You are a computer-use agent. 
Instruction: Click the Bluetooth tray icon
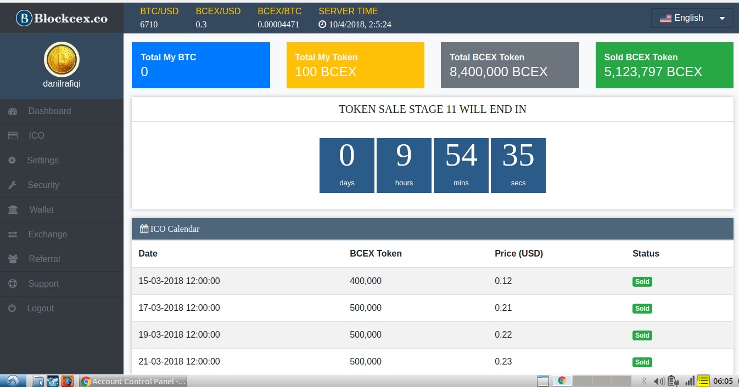pos(644,381)
